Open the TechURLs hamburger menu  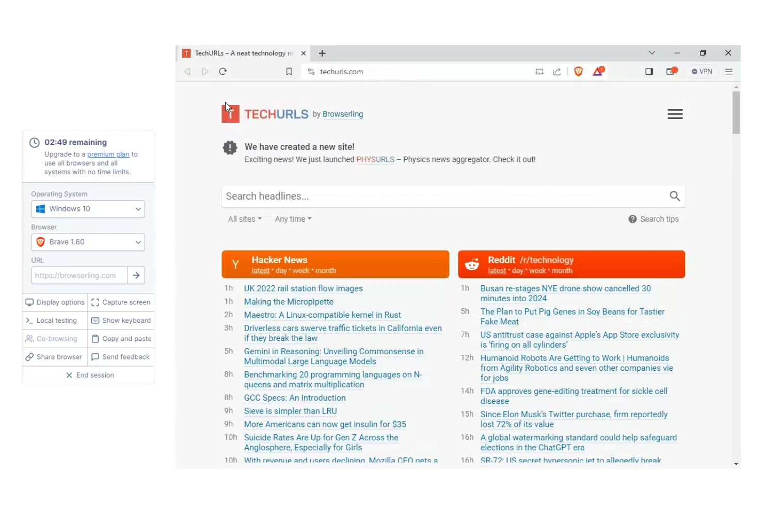click(x=675, y=114)
